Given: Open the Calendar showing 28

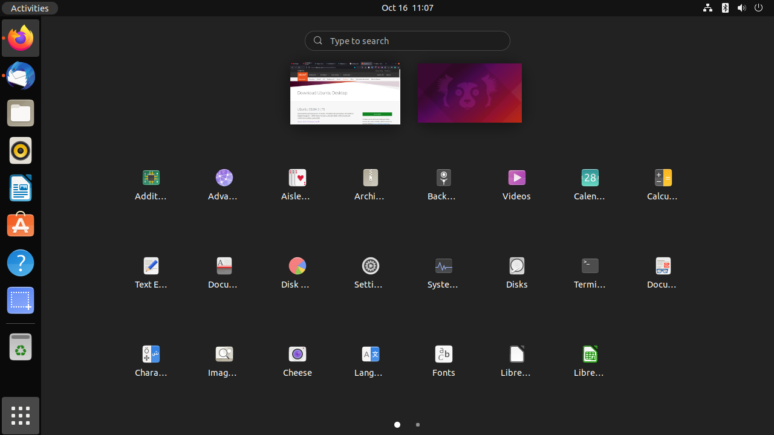Looking at the screenshot, I should [x=590, y=184].
